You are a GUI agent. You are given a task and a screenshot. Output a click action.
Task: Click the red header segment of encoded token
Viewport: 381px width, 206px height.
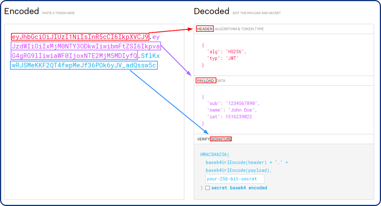tap(80, 37)
